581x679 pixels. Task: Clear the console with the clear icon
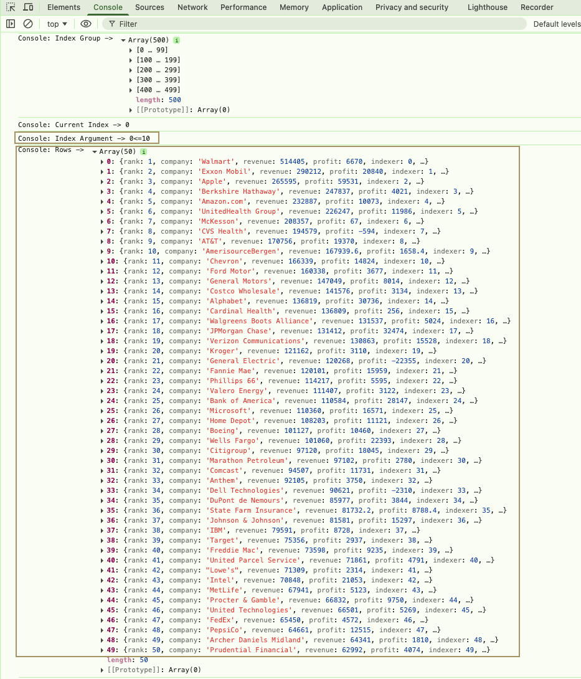pos(27,23)
